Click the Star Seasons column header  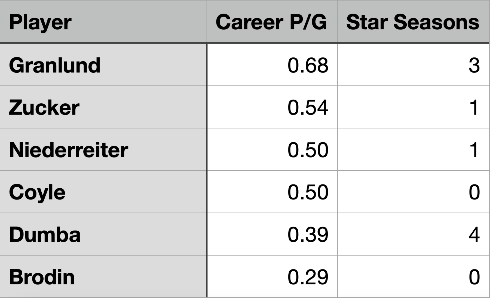point(412,22)
